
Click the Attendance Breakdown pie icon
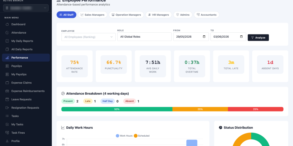[x=63, y=93]
